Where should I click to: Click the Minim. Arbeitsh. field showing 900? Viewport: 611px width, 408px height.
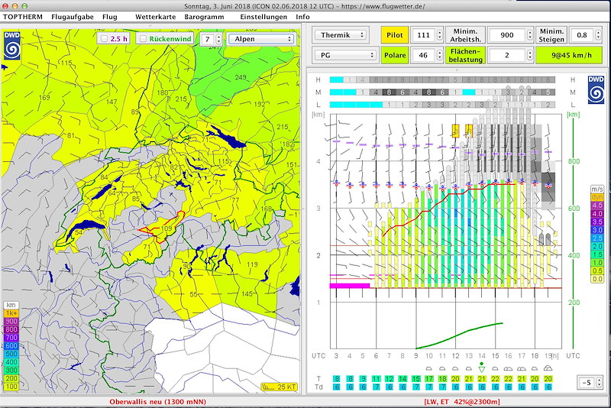(506, 35)
